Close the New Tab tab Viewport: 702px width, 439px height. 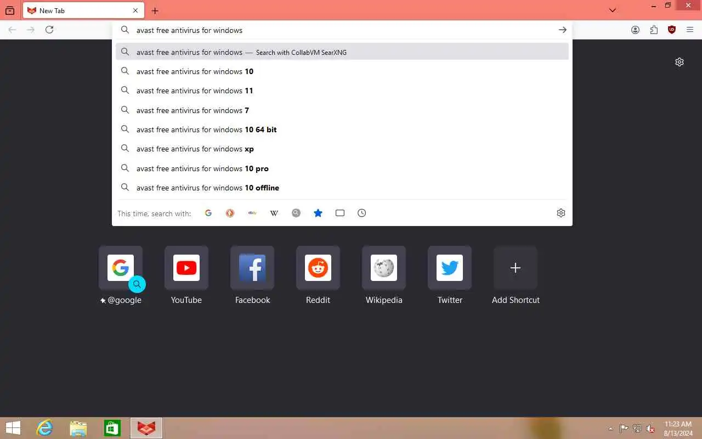(x=135, y=10)
